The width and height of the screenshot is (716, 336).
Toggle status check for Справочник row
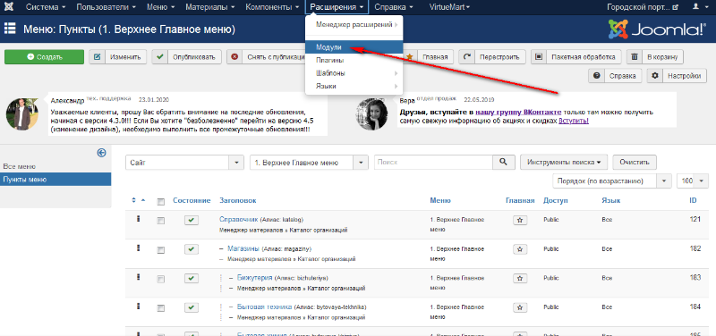point(192,220)
